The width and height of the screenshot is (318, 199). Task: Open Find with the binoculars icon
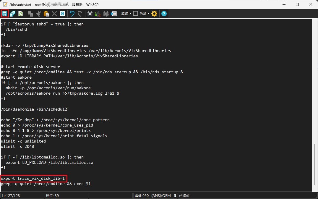pyautogui.click(x=90, y=14)
